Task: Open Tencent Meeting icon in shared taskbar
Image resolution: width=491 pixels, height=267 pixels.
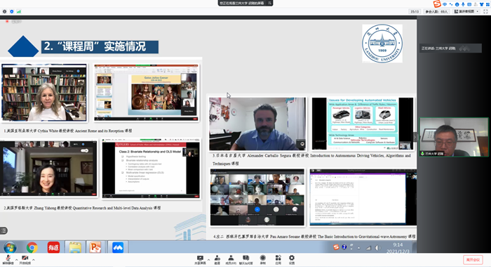Action: tap(118, 247)
